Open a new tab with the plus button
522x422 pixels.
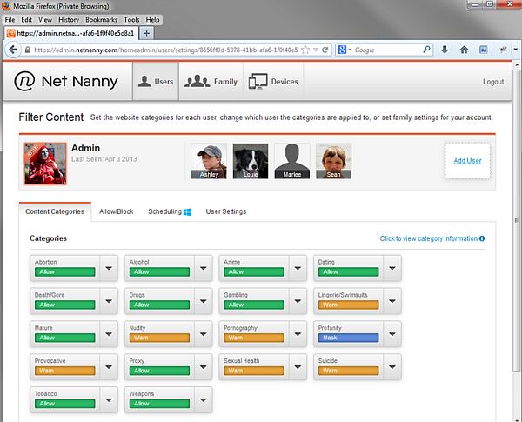pyautogui.click(x=146, y=33)
